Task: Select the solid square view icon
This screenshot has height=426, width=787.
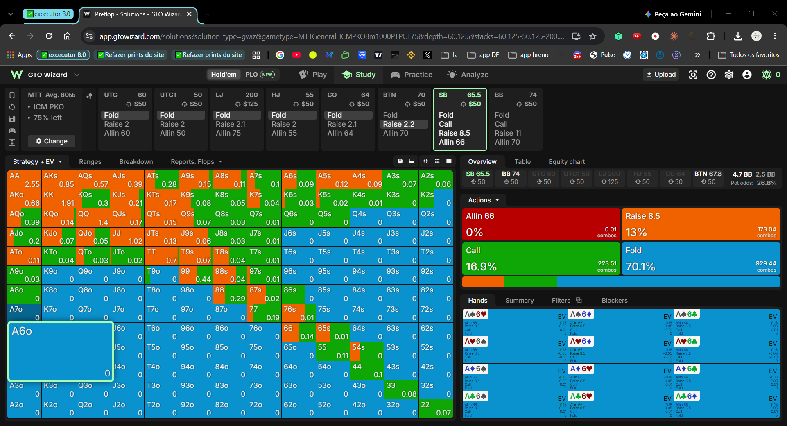Action: pos(449,161)
